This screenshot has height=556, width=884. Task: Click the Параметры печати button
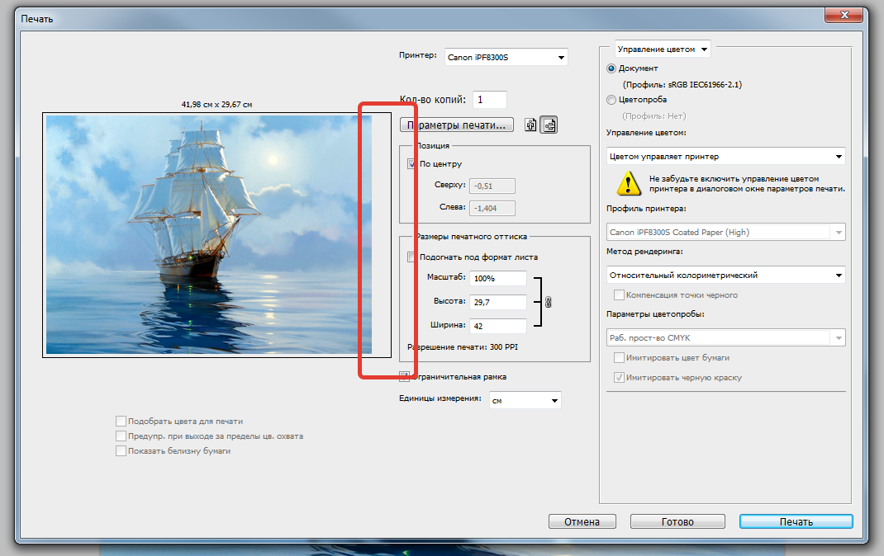[457, 125]
